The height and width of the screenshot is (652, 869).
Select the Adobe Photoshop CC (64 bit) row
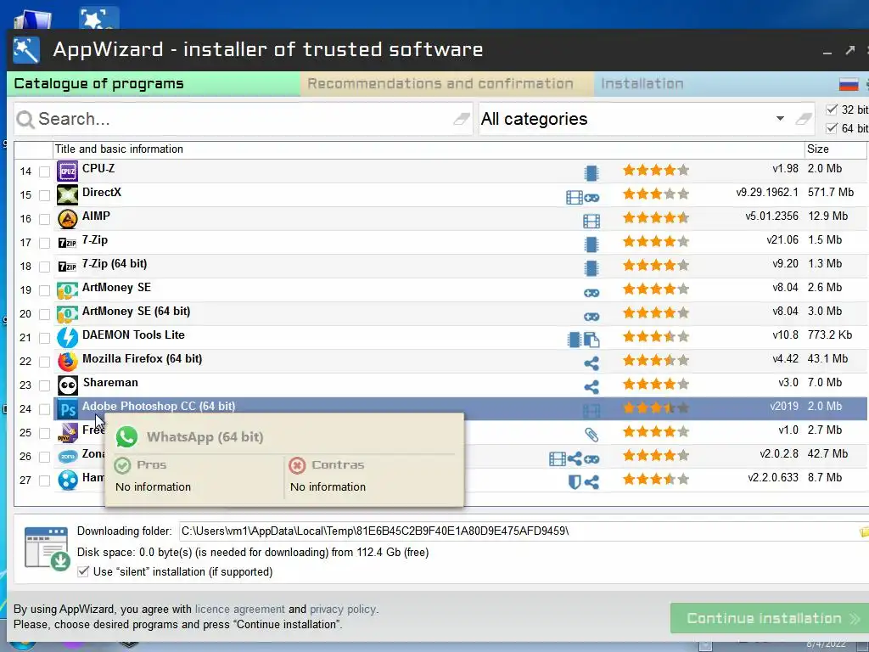click(x=460, y=408)
